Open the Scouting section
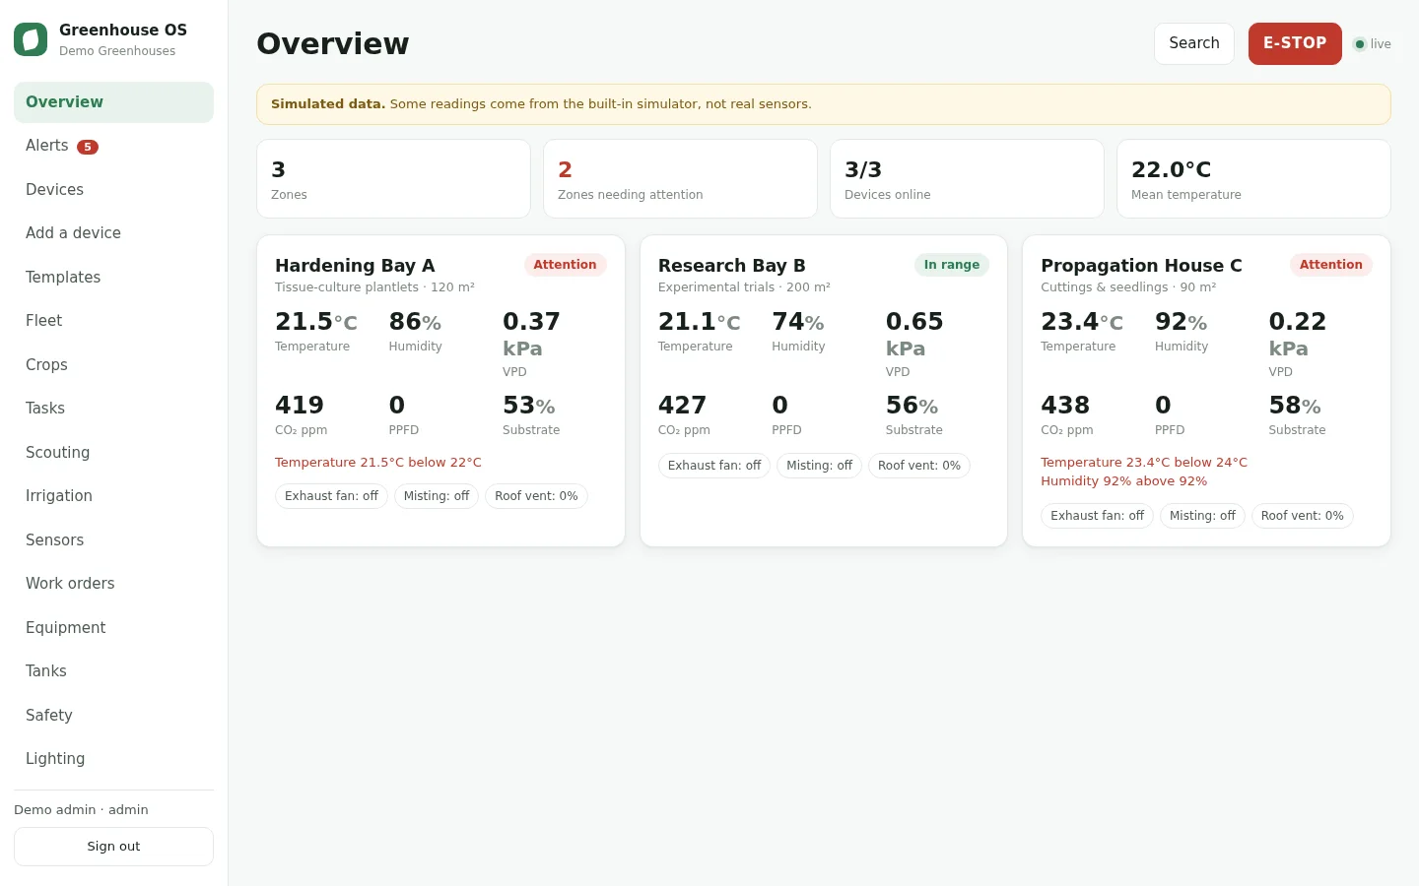 coord(113,453)
